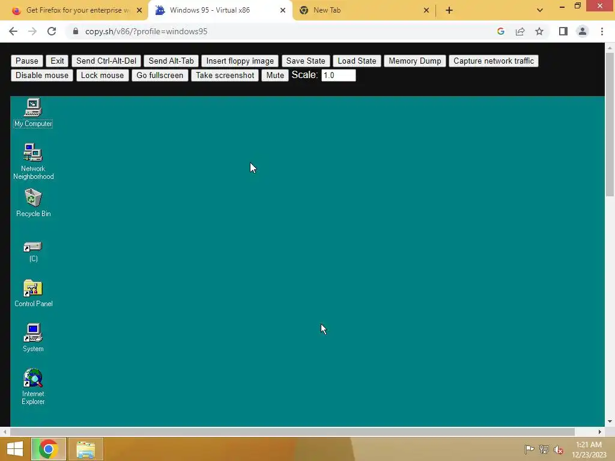The width and height of the screenshot is (615, 461).
Task: Click the Exit button
Action: coord(57,61)
